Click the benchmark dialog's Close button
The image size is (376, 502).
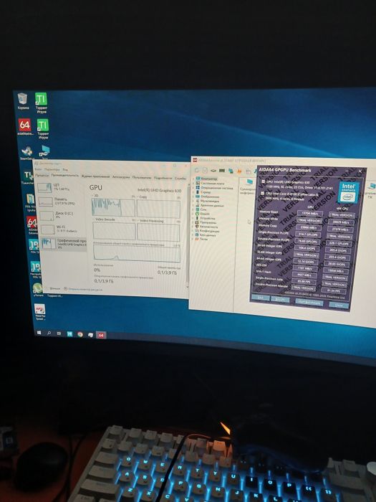[339, 305]
